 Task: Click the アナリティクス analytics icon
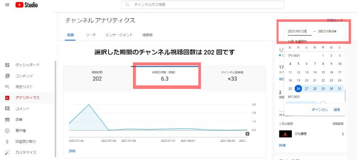click(x=7, y=98)
